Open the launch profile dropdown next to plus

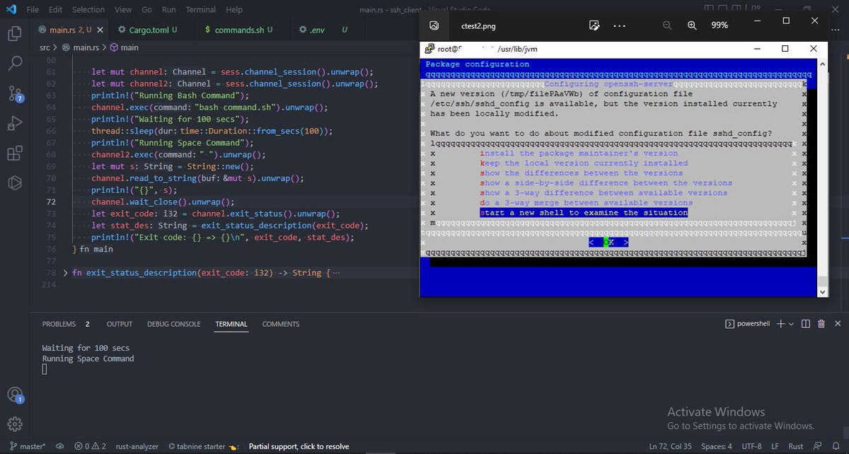tap(791, 324)
